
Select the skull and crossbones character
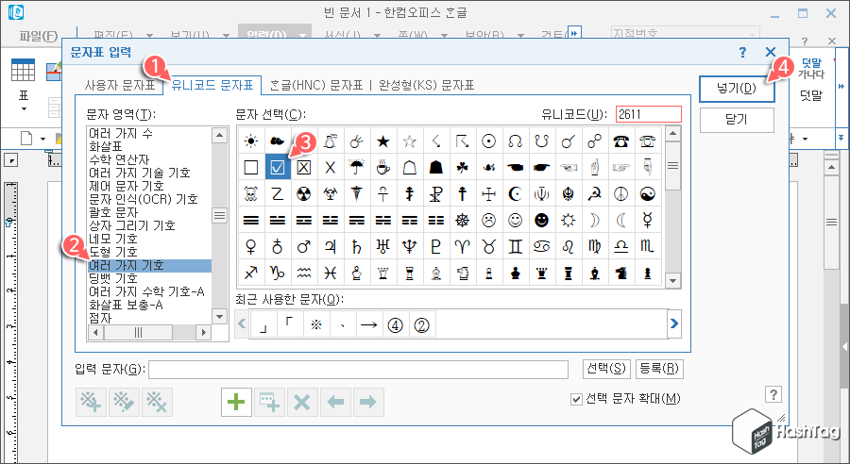(x=251, y=194)
